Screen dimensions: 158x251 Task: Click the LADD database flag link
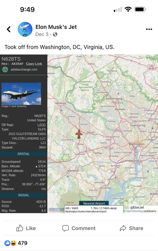41,125
